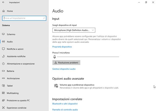
Task: Click the warning triangle icon on Risoluzione problemi
Action: tap(55, 63)
